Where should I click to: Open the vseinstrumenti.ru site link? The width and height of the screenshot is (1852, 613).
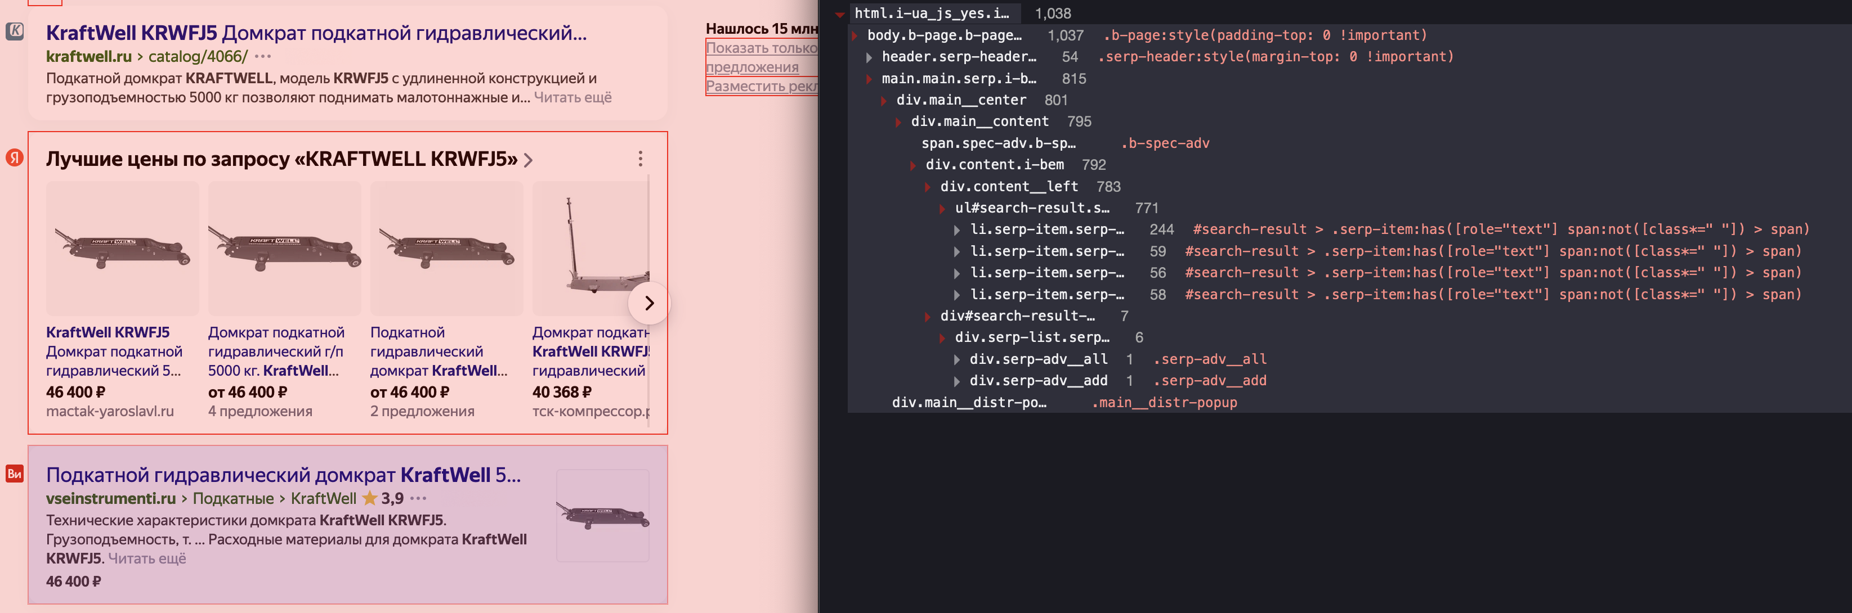pyautogui.click(x=110, y=498)
